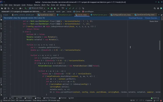Open the File menu

[x=2, y=5]
